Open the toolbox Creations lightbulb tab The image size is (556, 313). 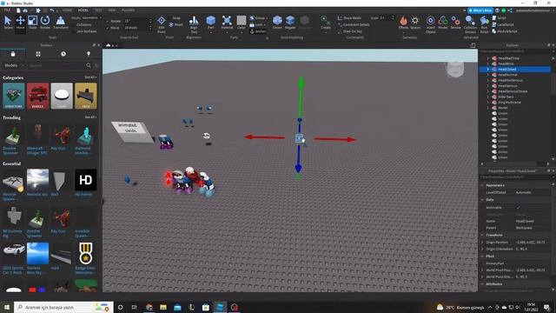pos(89,54)
